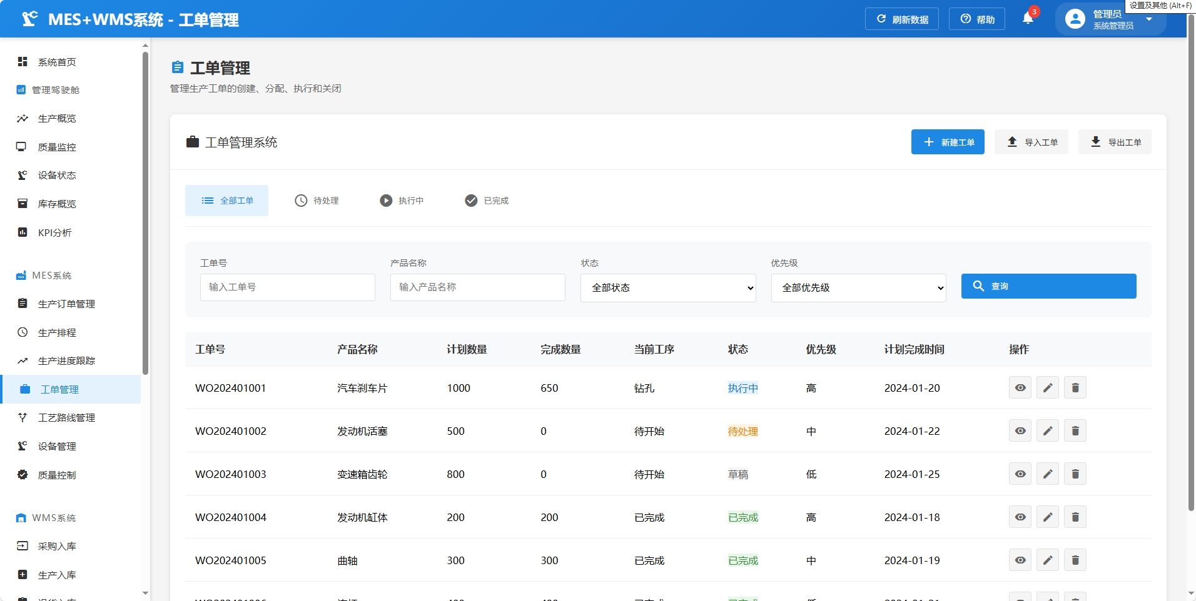The width and height of the screenshot is (1196, 601).
Task: Show WO202401005 details using eye icon
Action: 1020,560
